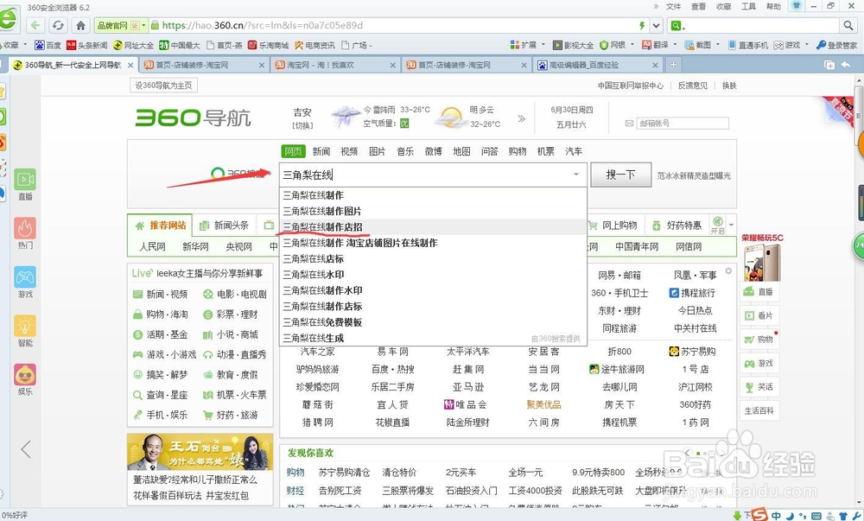
Task: Click the 搜一下 search button
Action: pyautogui.click(x=621, y=175)
